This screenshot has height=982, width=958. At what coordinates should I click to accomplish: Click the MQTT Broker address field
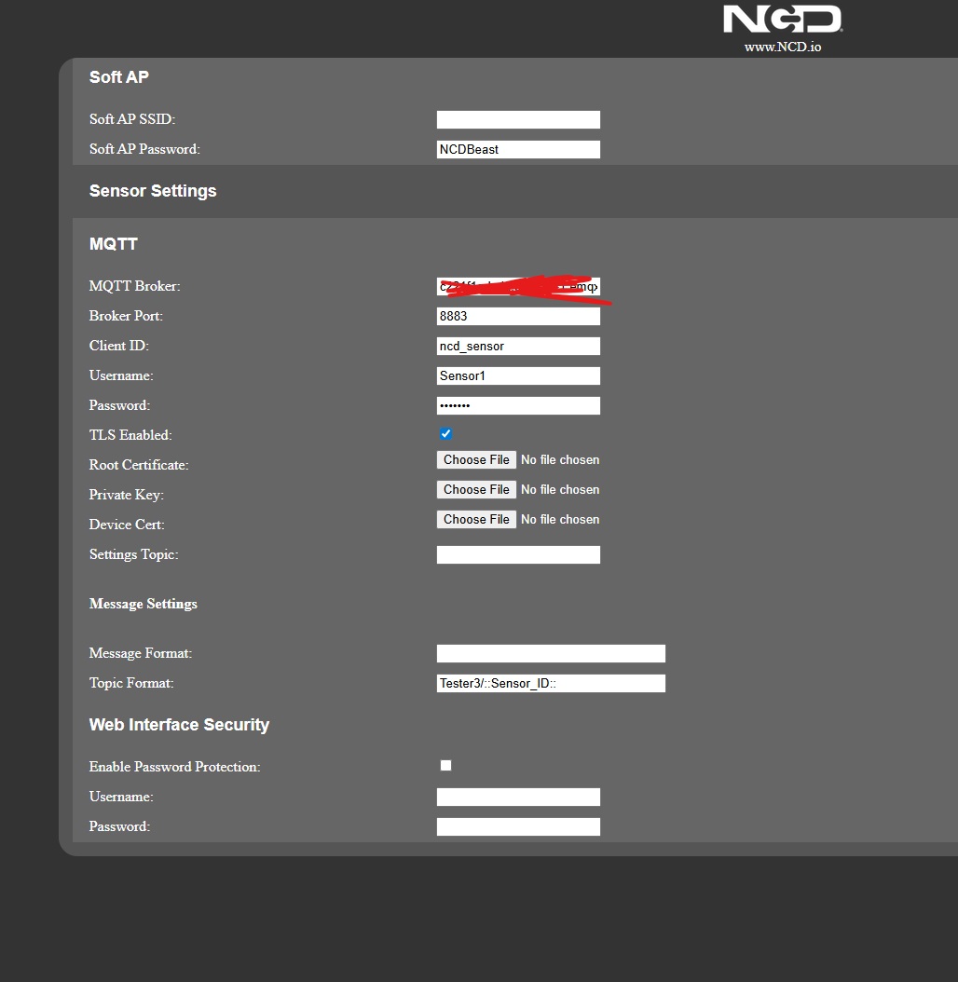(x=518, y=286)
